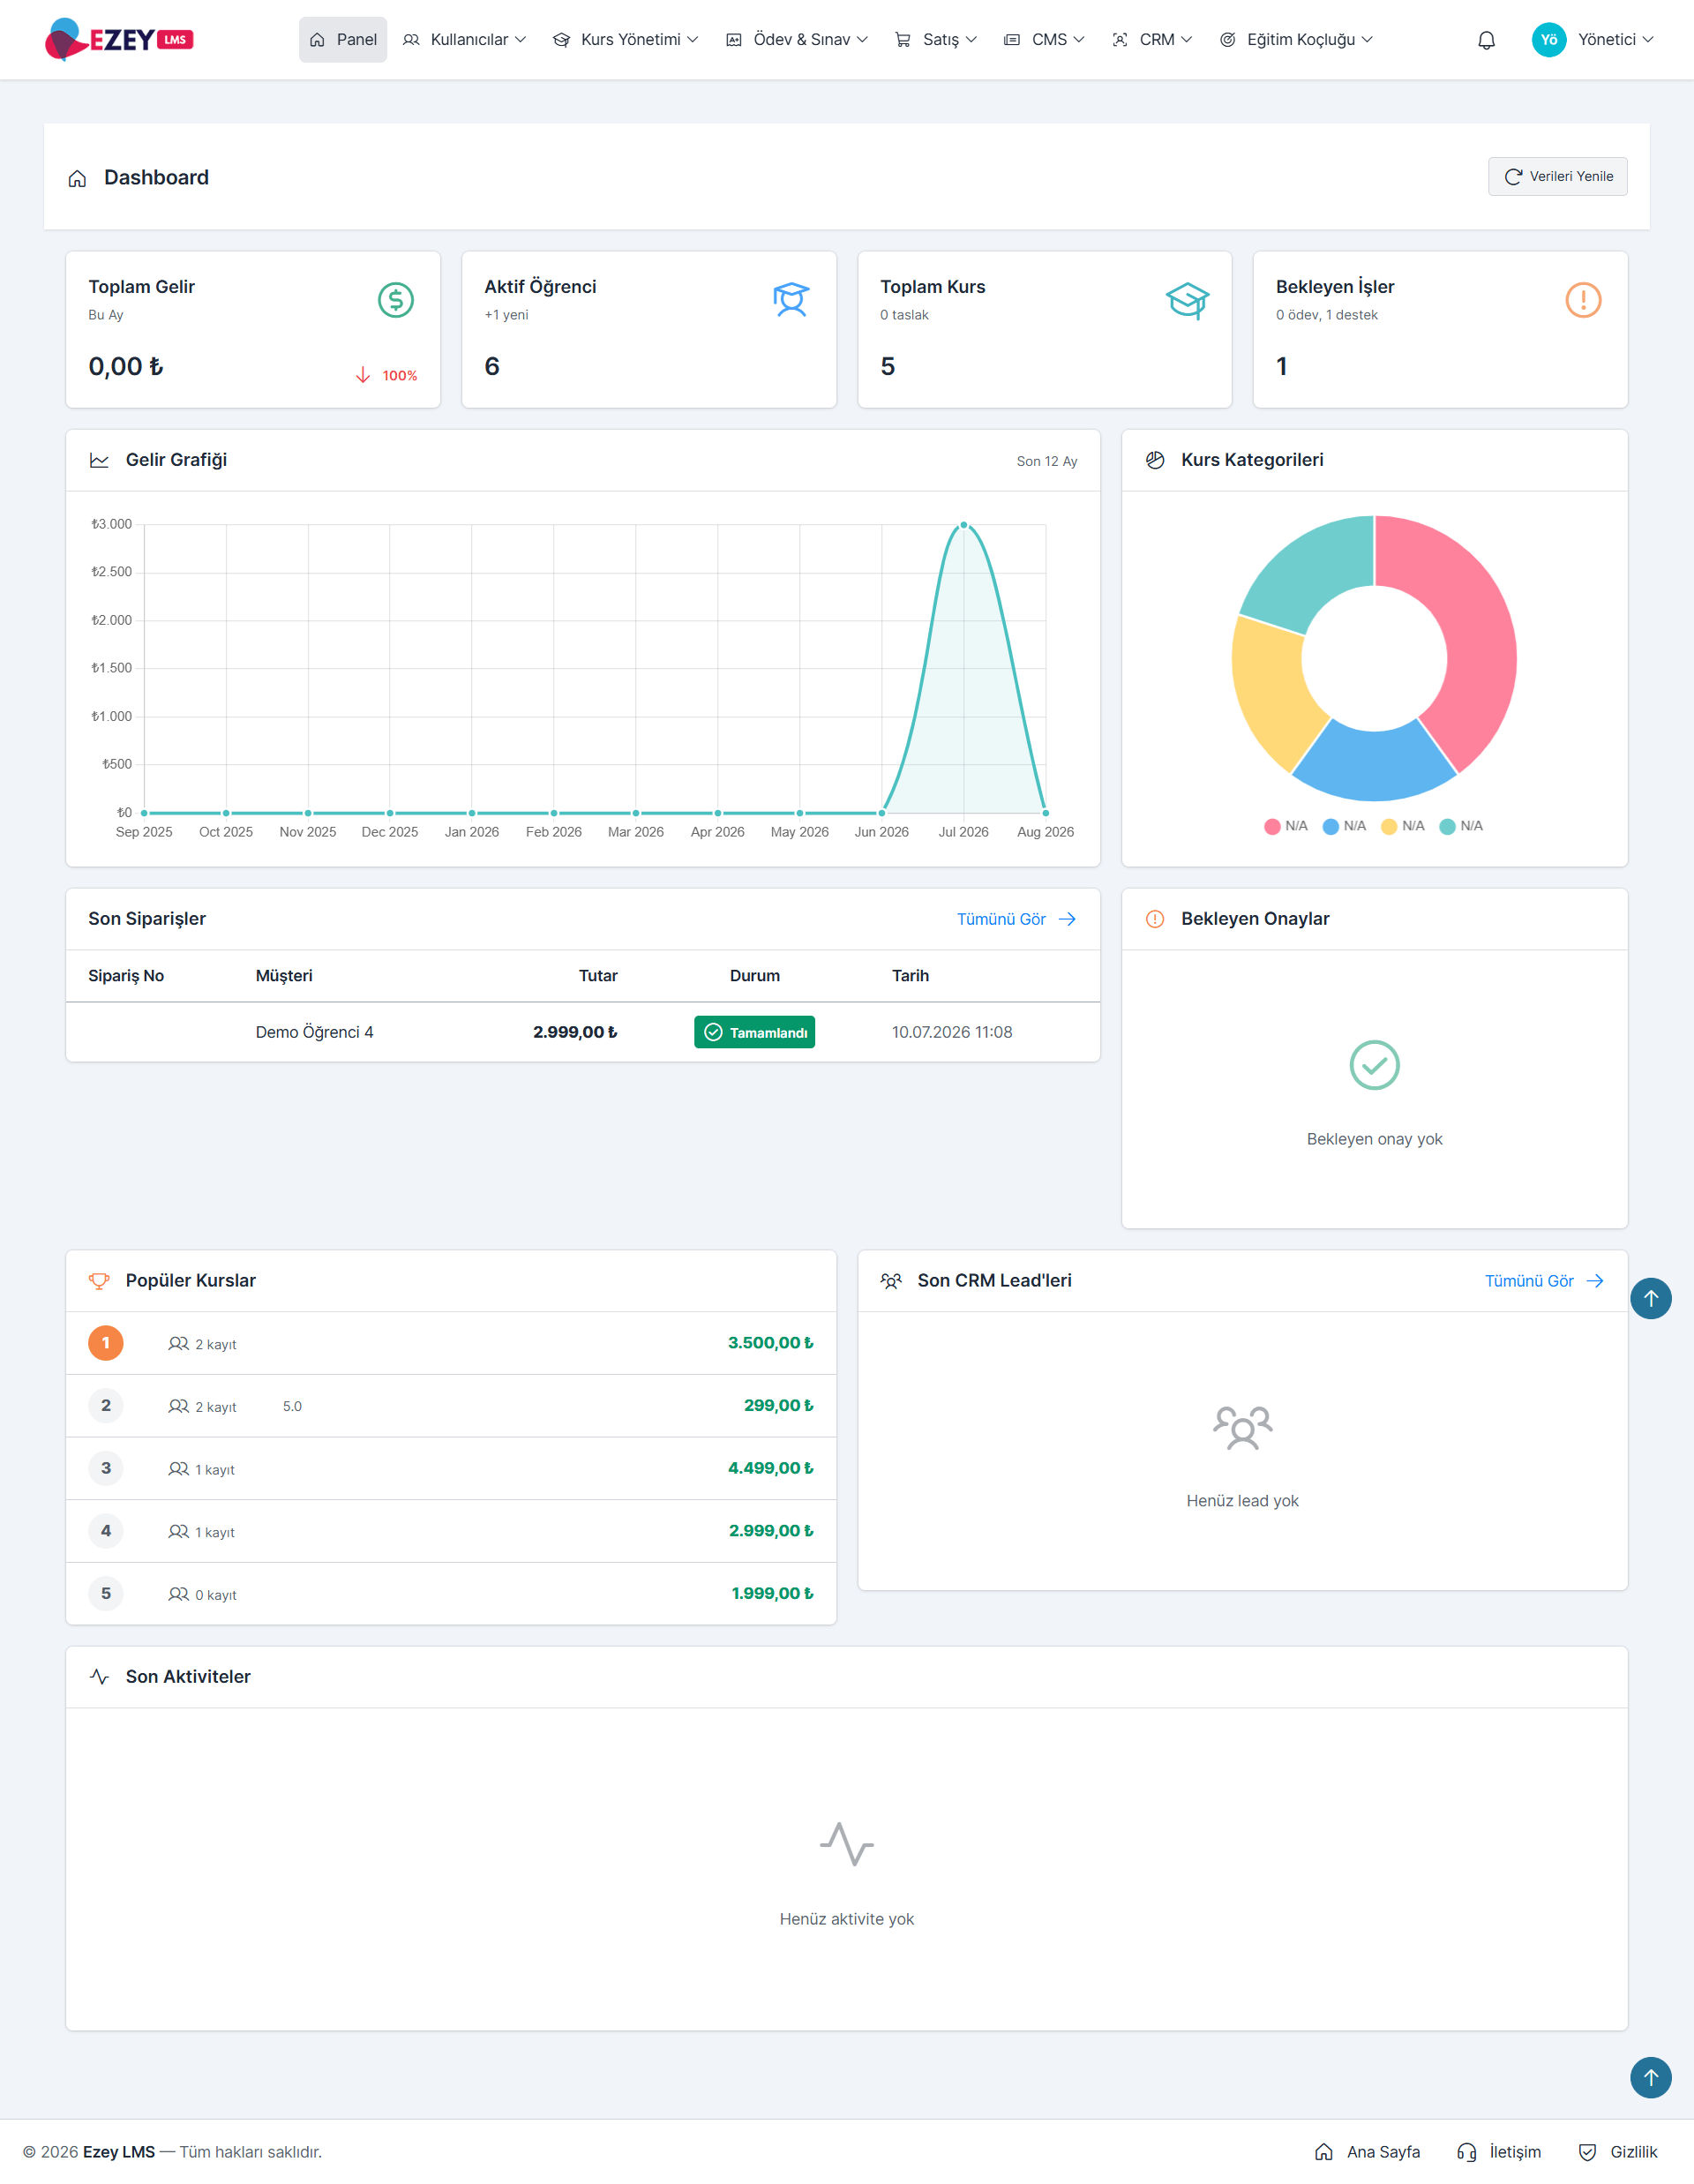1694x2184 pixels.
Task: Click the arrow next to Son Siparişler Tümünü Gör
Action: pyautogui.click(x=1067, y=919)
